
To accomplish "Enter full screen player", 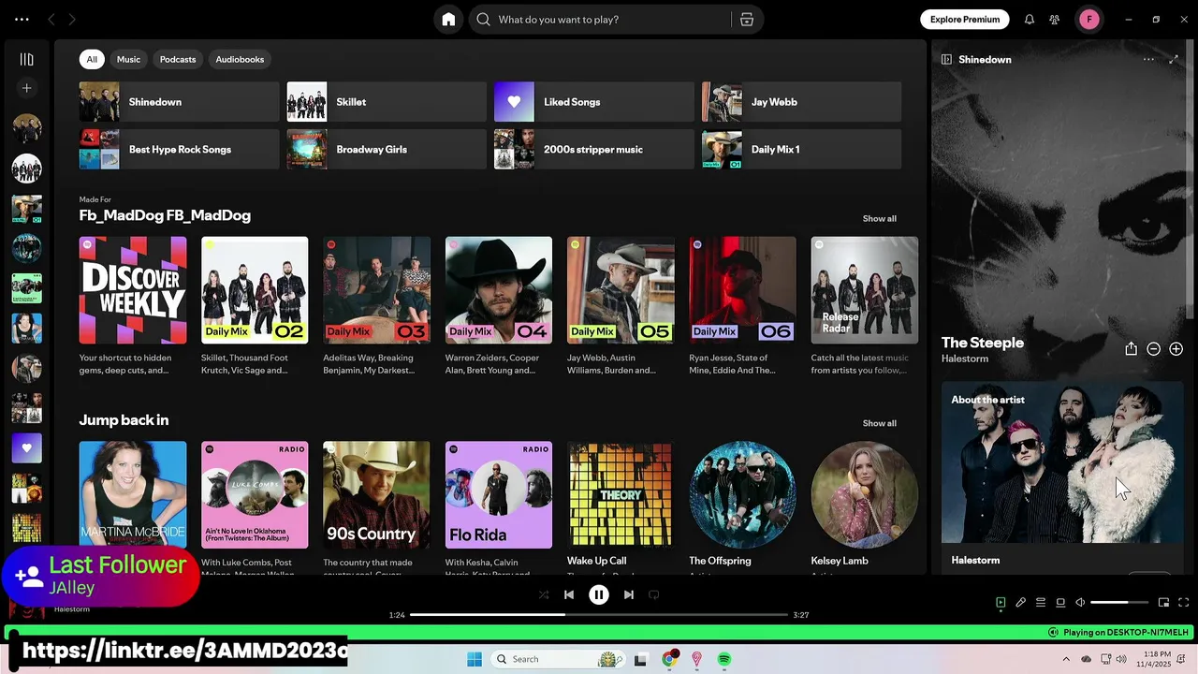I will [x=1184, y=603].
